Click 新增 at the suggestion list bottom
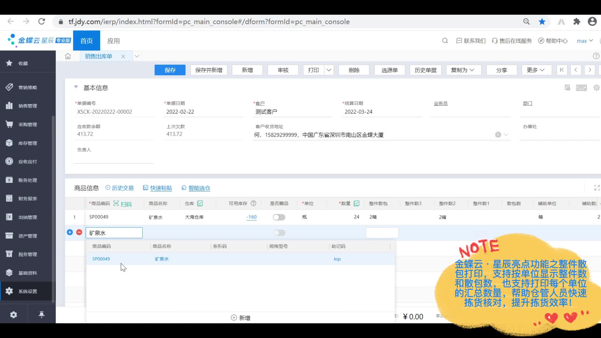601x338 pixels. (240, 318)
